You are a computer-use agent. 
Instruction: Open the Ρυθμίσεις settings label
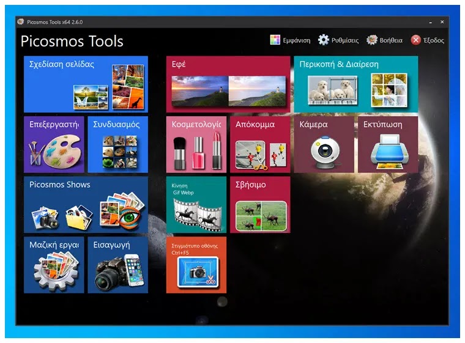click(x=345, y=40)
